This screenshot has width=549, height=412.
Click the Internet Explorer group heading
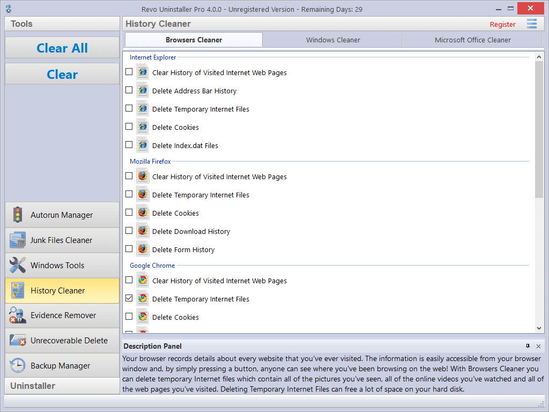coord(153,57)
